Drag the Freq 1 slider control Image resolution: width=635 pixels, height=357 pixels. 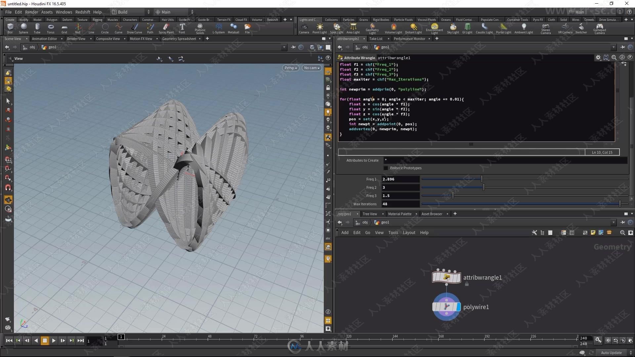coord(481,179)
